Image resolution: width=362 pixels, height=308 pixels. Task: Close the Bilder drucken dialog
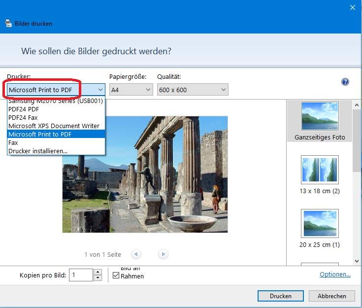(x=352, y=7)
